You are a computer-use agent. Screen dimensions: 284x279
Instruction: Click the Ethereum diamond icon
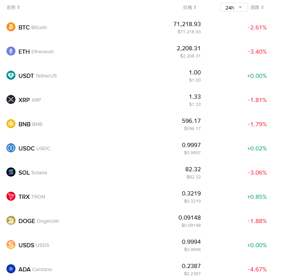11,51
